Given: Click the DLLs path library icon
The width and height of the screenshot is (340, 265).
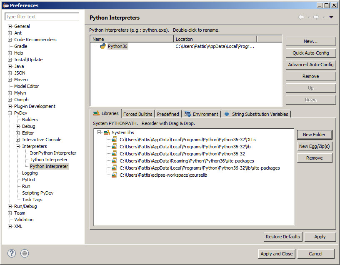Looking at the screenshot, I should pyautogui.click(x=114, y=140).
